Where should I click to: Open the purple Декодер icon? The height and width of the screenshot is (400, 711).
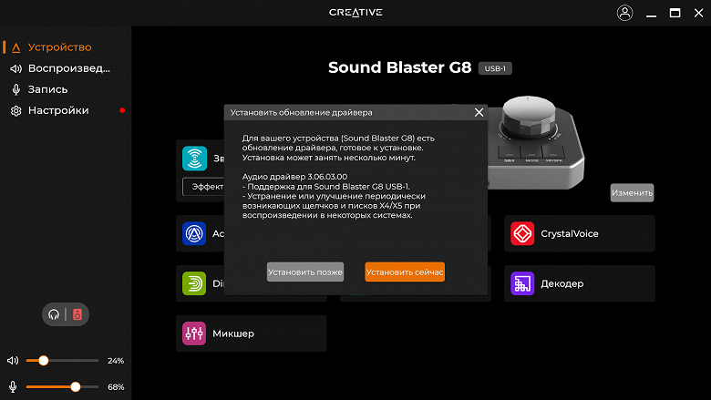522,283
